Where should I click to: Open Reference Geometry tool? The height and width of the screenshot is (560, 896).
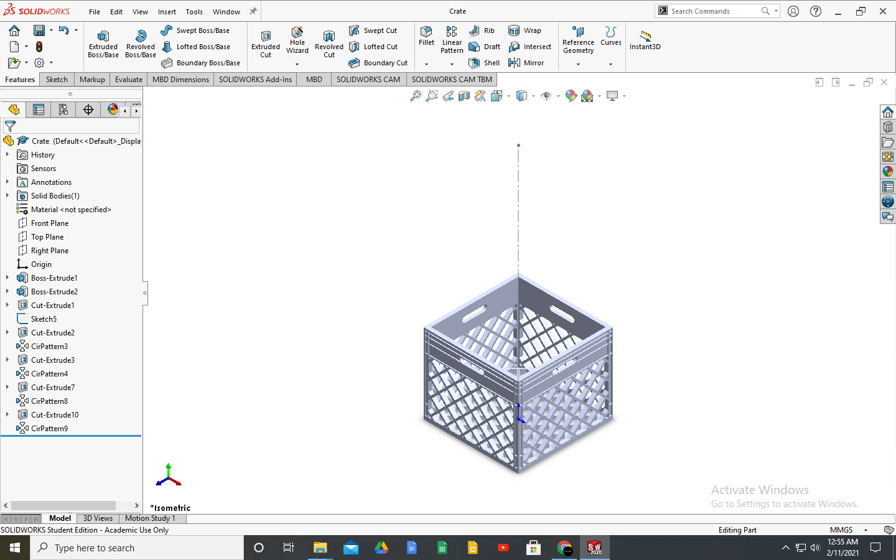[x=578, y=40]
